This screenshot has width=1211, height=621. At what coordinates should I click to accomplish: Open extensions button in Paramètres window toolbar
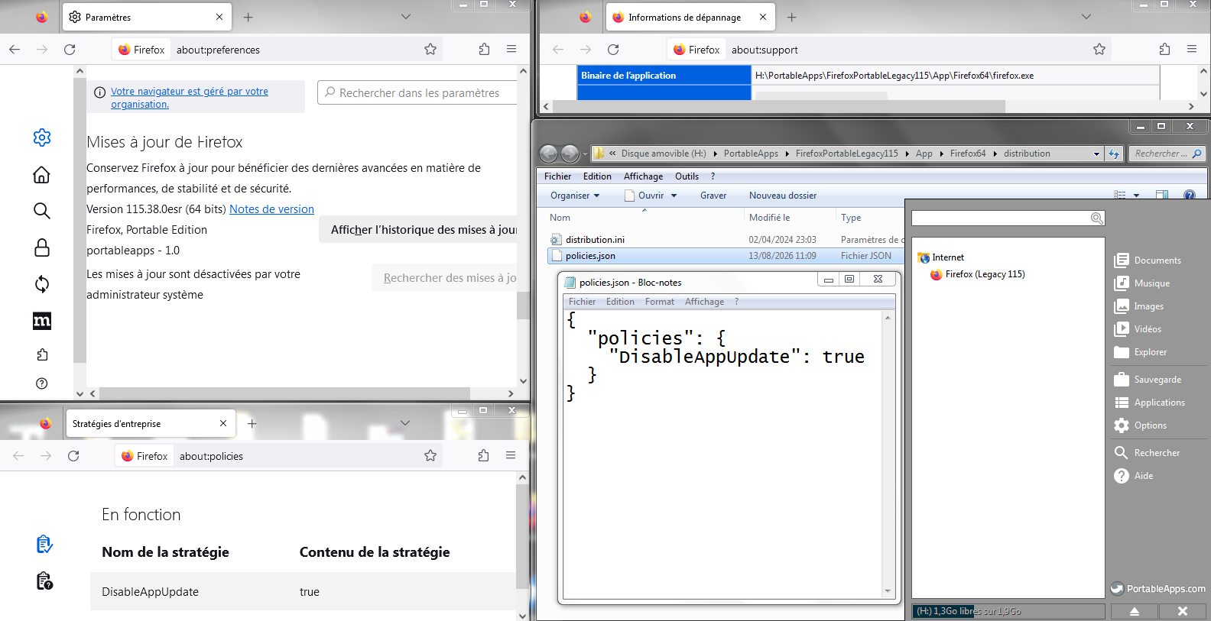click(x=484, y=50)
